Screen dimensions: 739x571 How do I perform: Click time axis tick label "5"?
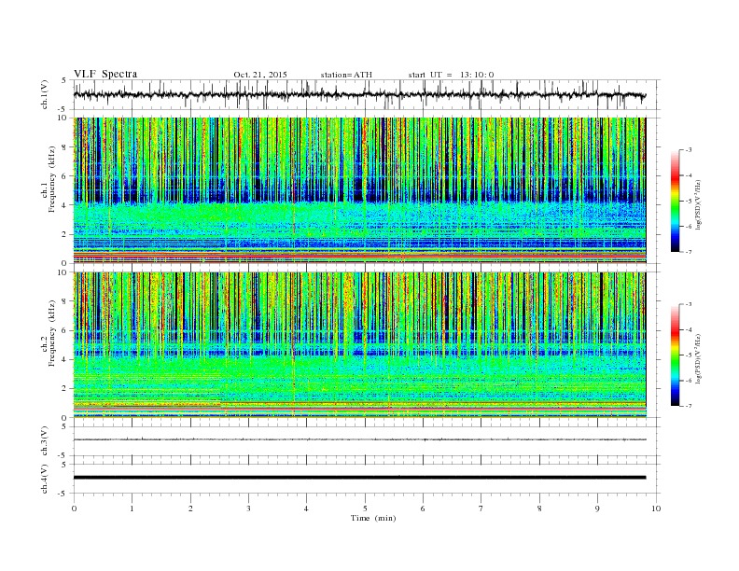tap(365, 508)
